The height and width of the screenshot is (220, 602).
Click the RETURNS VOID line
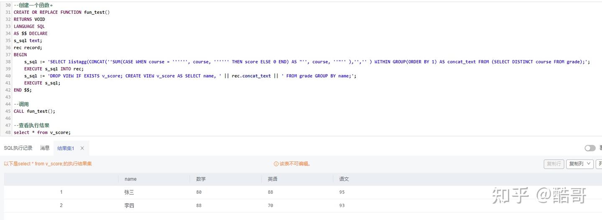[29, 19]
